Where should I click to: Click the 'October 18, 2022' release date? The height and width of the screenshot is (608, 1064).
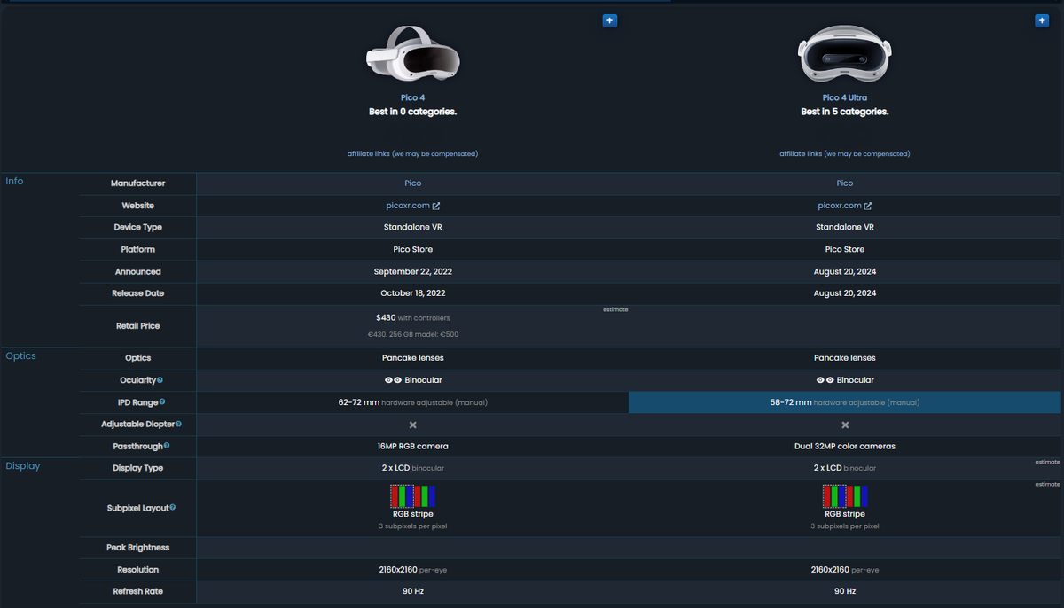(412, 293)
